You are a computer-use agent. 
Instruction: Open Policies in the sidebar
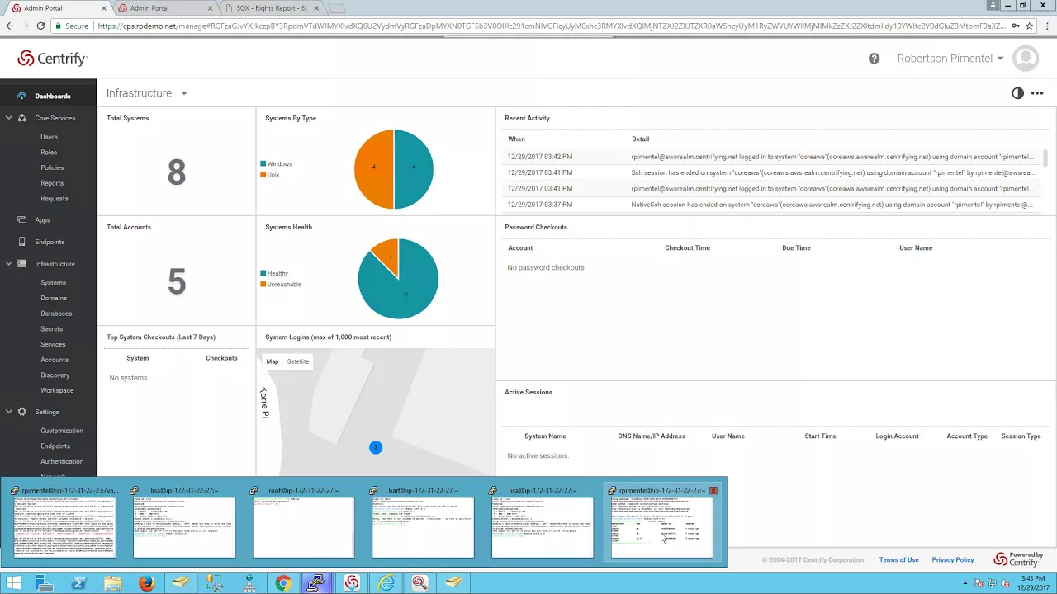[x=52, y=167]
